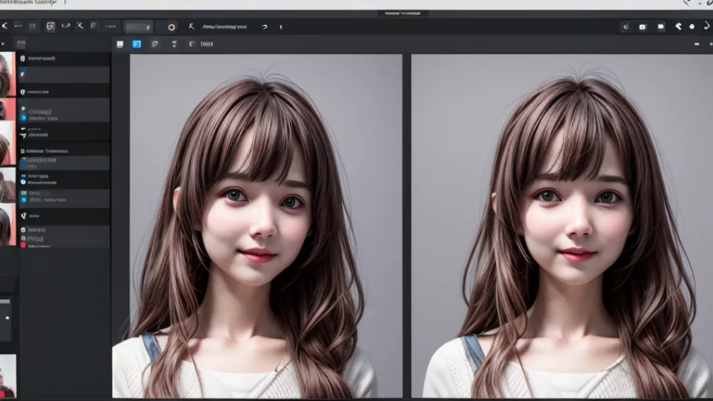Click the orange ring circle icon

tap(171, 28)
